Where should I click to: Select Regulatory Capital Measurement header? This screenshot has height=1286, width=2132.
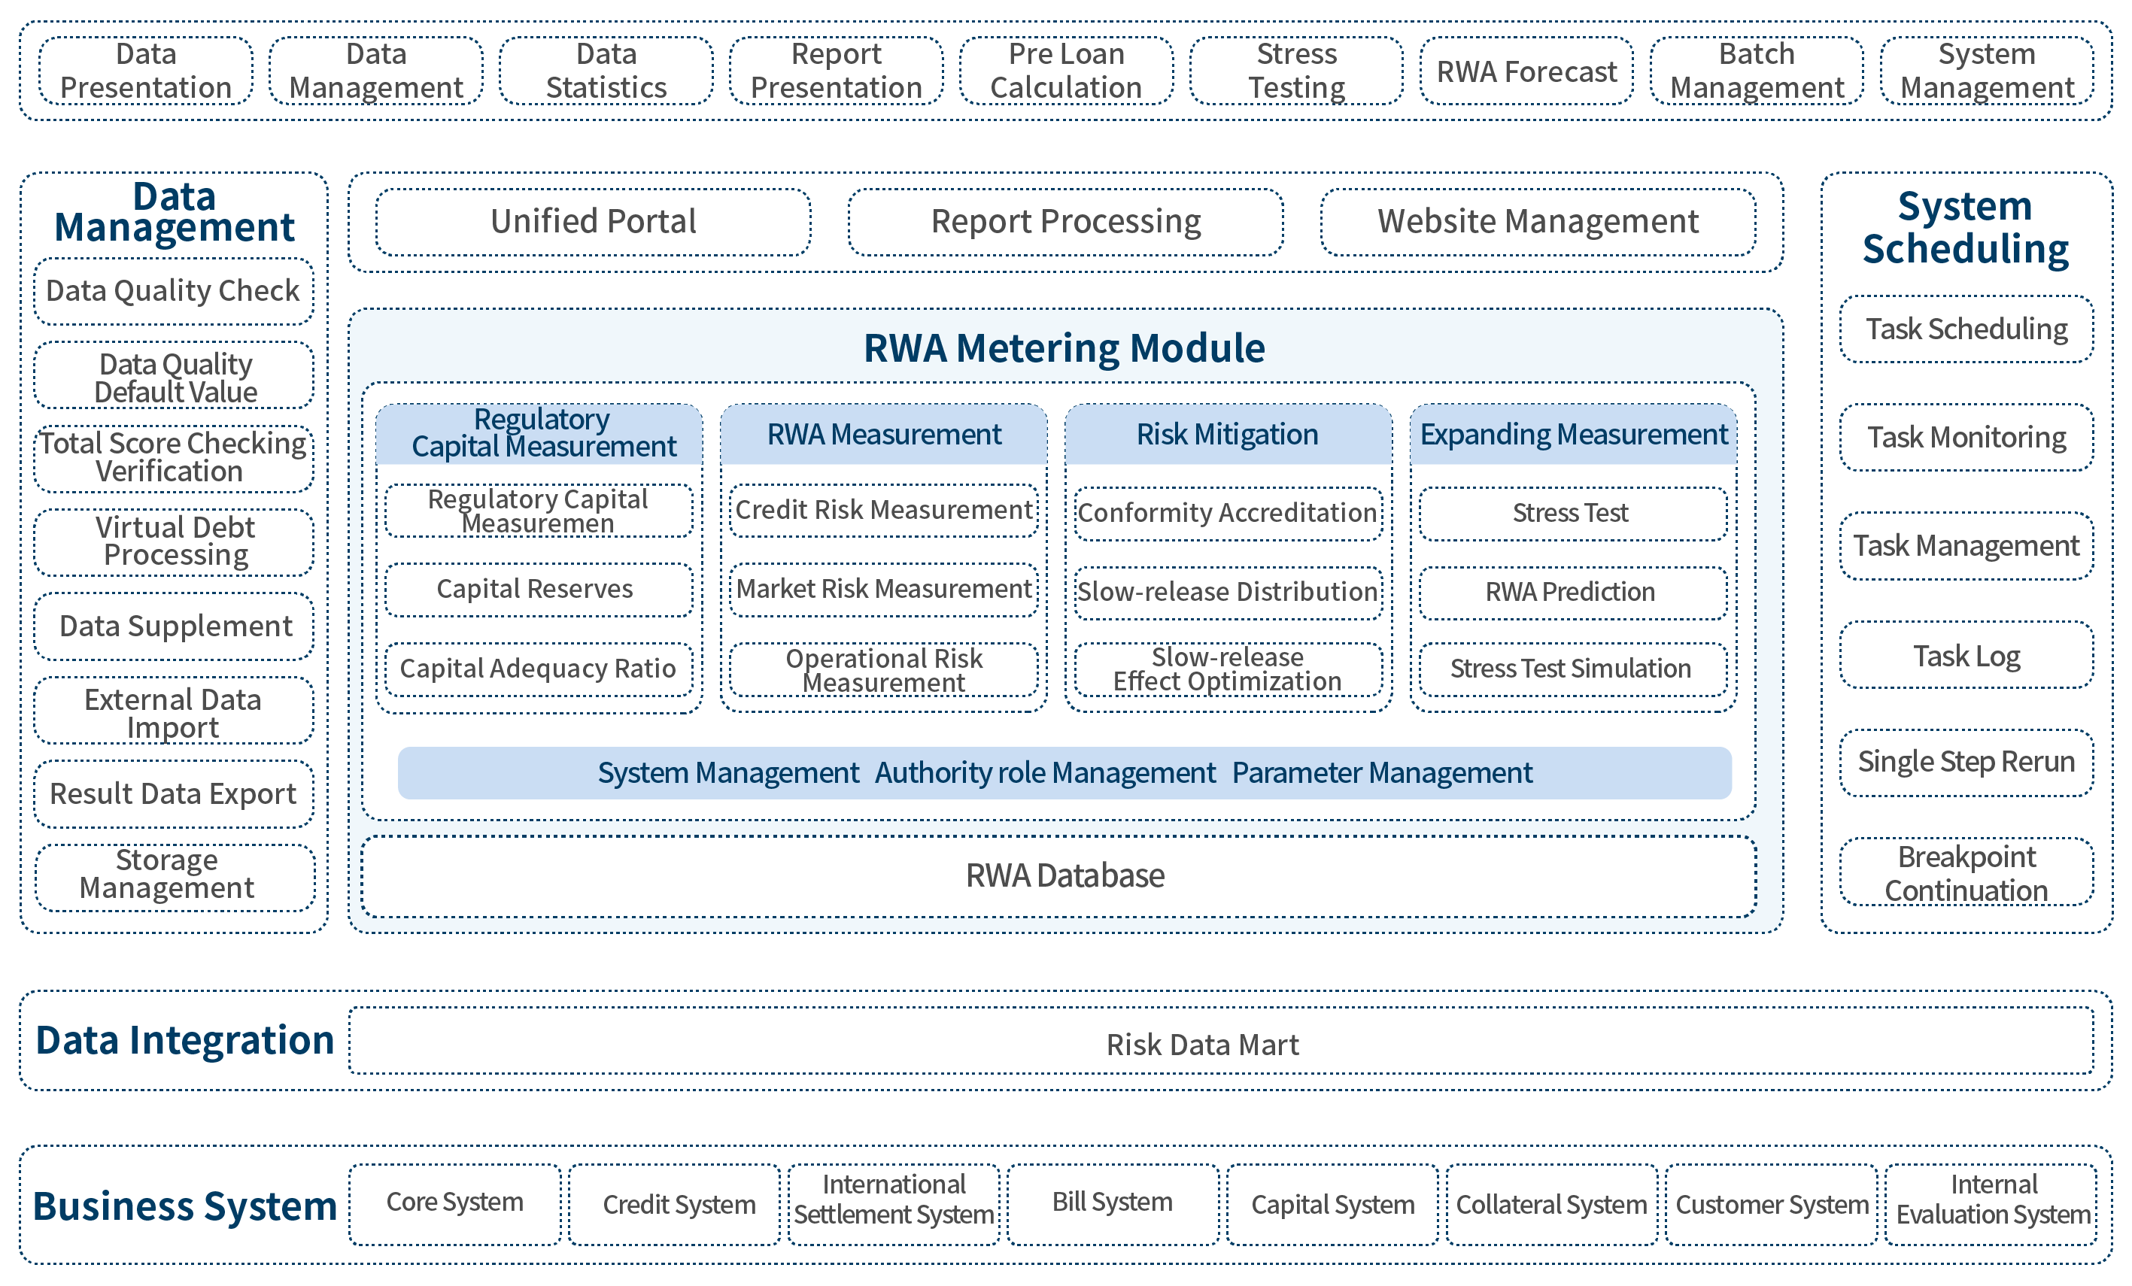[x=540, y=433]
